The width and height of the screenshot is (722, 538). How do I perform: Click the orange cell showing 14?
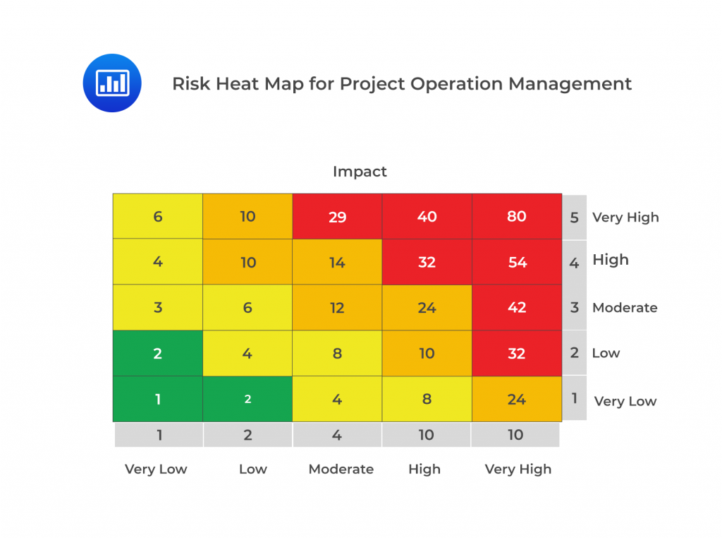point(337,262)
